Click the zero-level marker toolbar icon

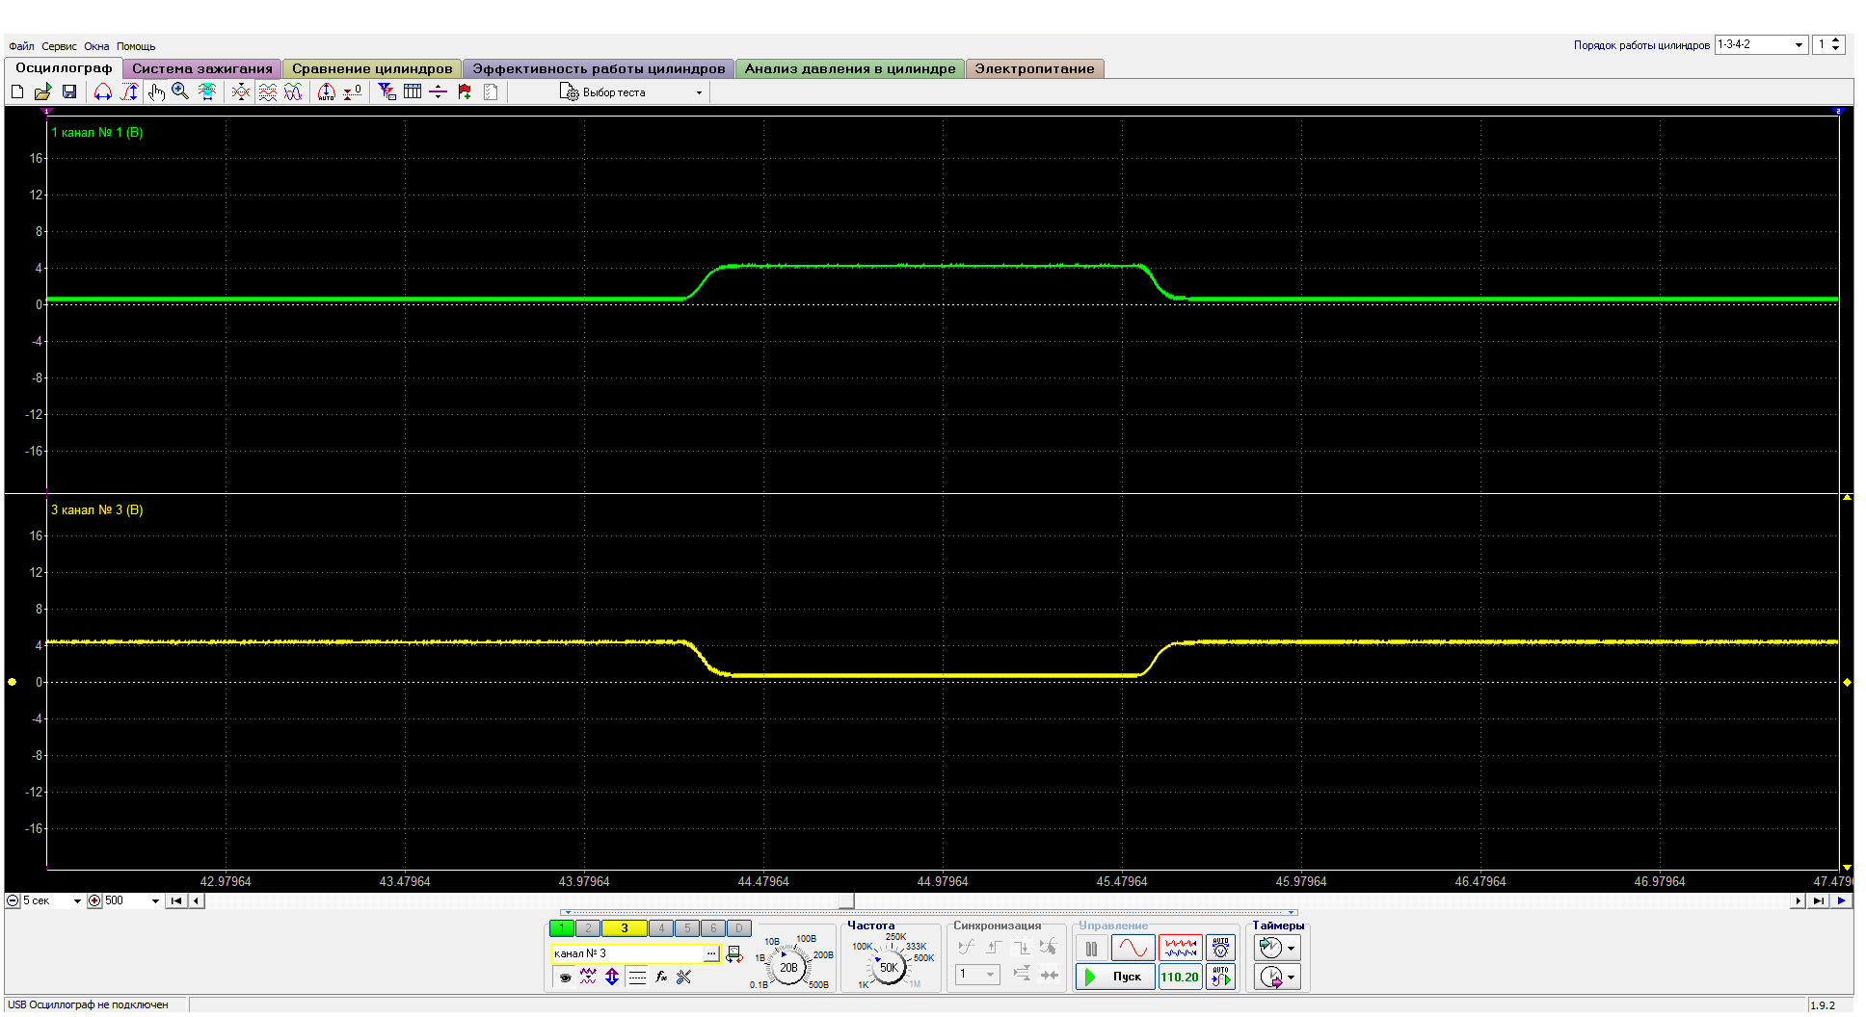(353, 91)
